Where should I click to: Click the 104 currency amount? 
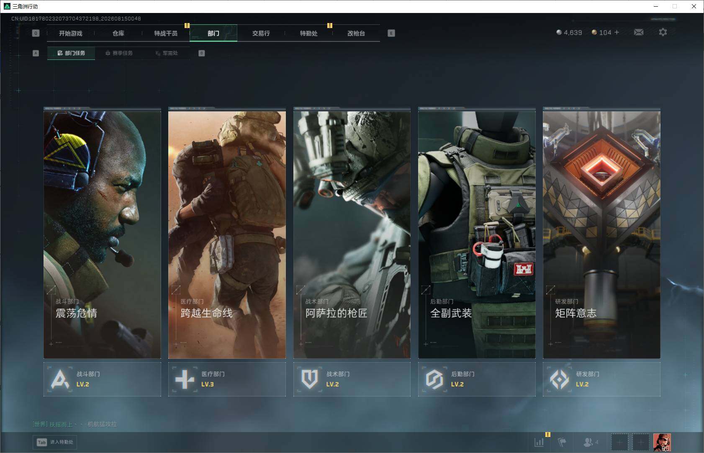605,33
